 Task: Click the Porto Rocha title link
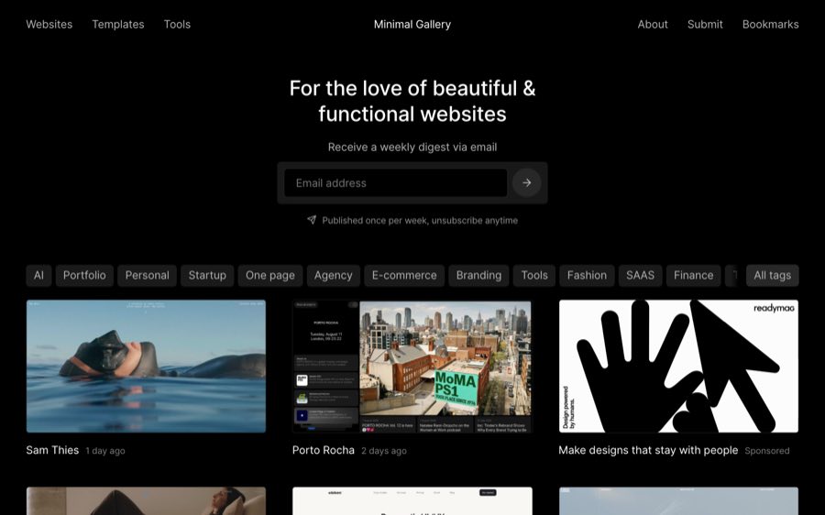coord(324,450)
